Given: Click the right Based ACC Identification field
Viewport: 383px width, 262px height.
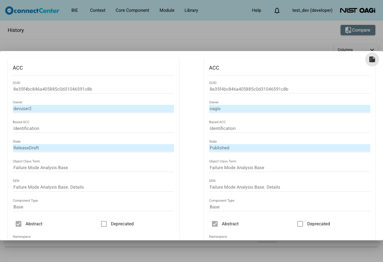Looking at the screenshot, I should [x=289, y=129].
